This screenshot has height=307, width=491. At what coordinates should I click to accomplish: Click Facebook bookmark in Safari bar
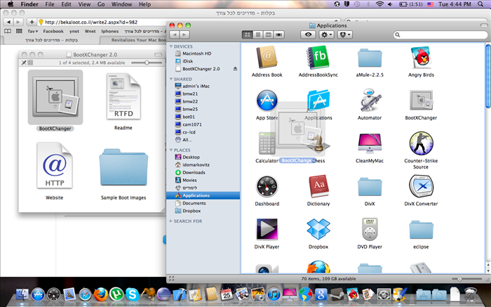tap(53, 31)
